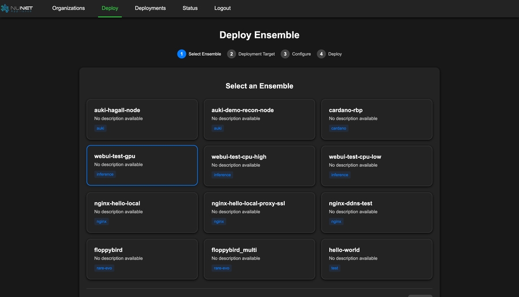Click the inference tag on webui-test-cpu-low
Screen dimensions: 519x297
(x=340, y=175)
